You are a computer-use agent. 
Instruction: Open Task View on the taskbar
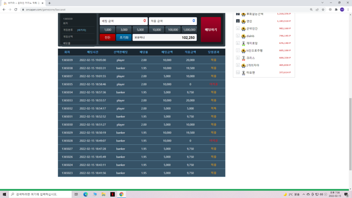click(x=76, y=194)
